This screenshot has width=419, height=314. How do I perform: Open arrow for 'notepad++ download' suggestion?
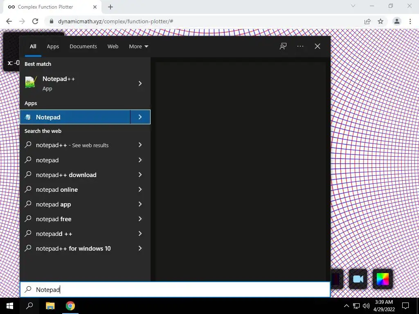140,175
